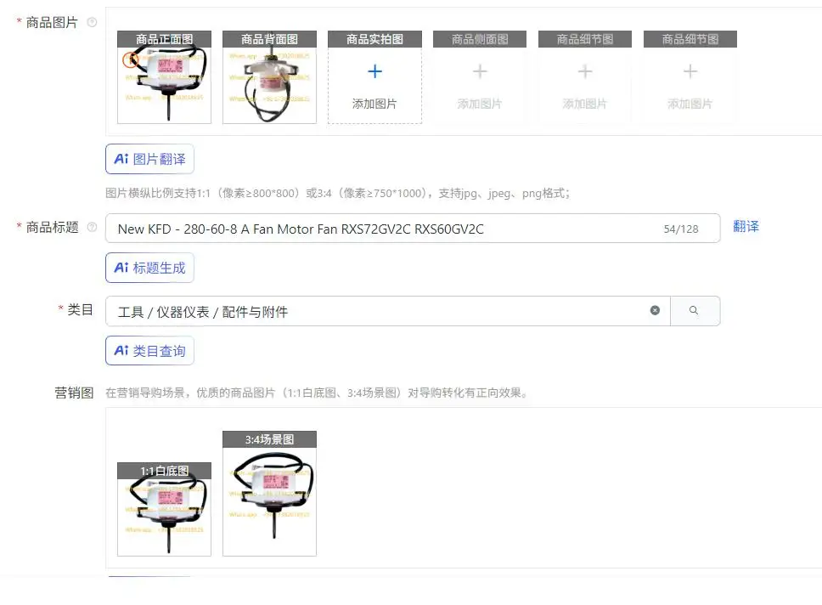Click the plus icon under 商品实拍图
The width and height of the screenshot is (822, 605).
[x=374, y=71]
